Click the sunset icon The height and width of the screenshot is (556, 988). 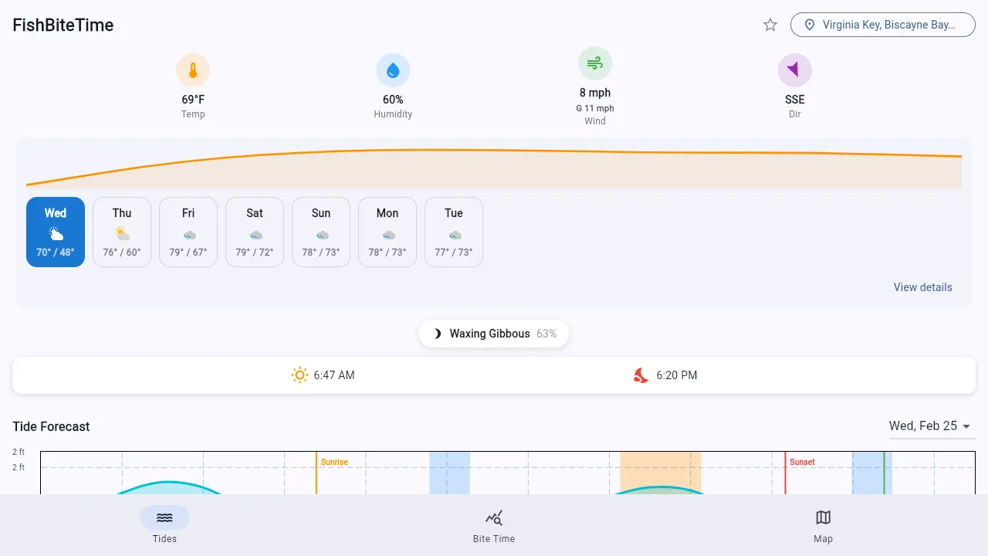(x=640, y=375)
